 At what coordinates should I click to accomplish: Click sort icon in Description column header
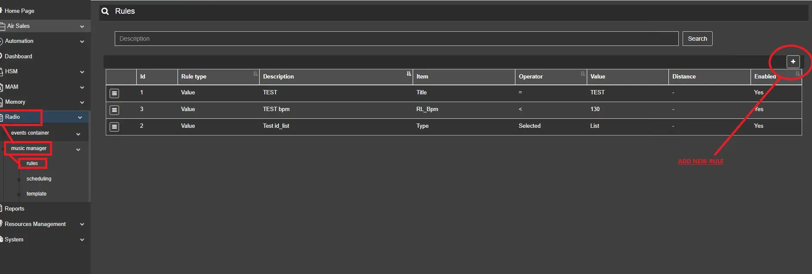coord(408,74)
